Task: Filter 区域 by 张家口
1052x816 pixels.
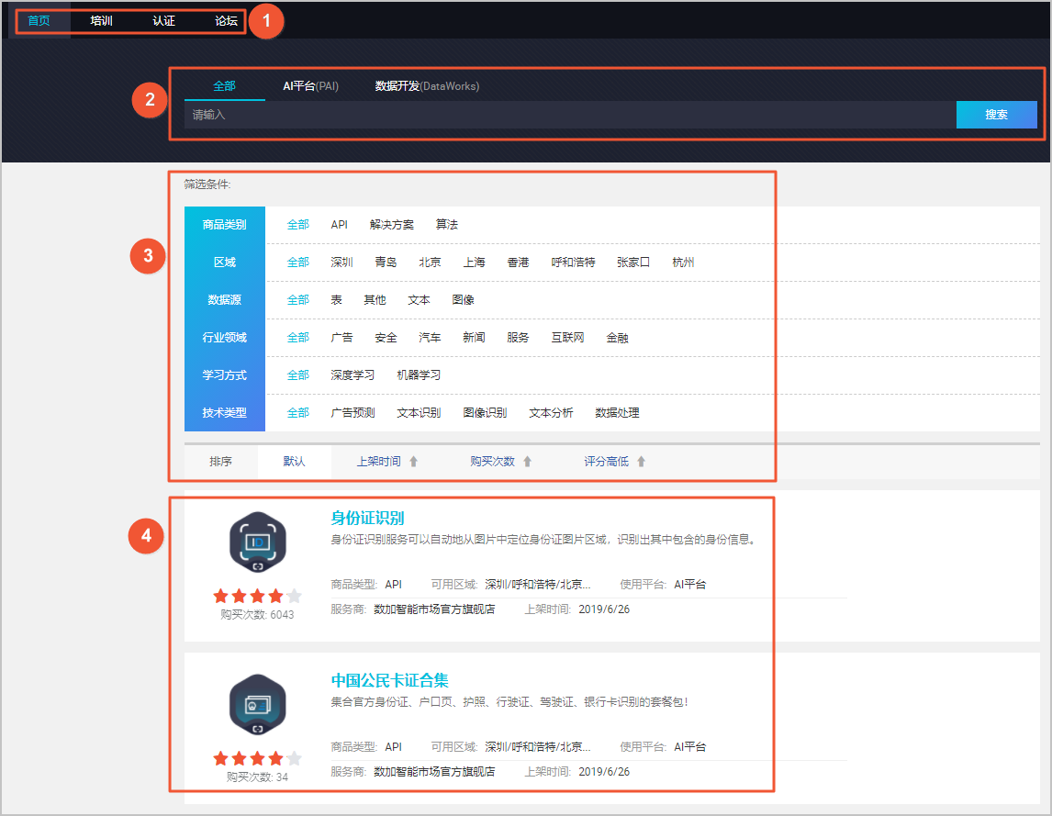Action: (633, 263)
